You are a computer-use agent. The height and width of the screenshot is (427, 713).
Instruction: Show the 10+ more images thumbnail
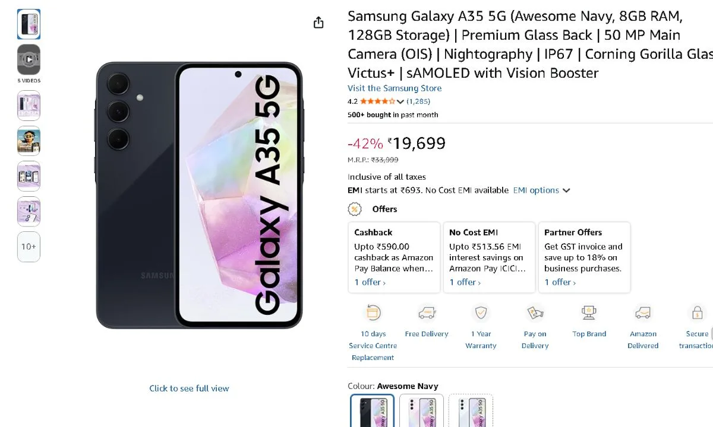[x=29, y=247]
